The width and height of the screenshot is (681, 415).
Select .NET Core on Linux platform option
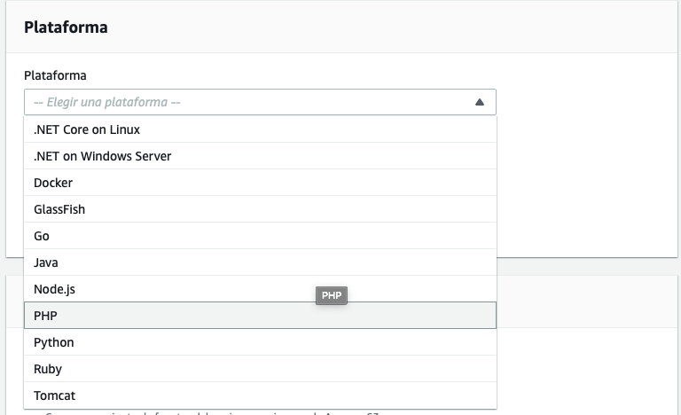click(260, 129)
